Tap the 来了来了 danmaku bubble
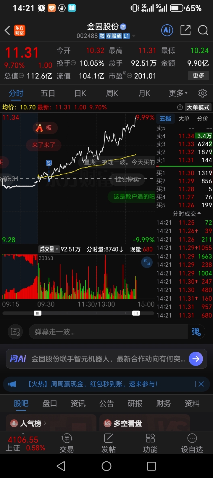Screen dimensions: 213x478 (44, 145)
